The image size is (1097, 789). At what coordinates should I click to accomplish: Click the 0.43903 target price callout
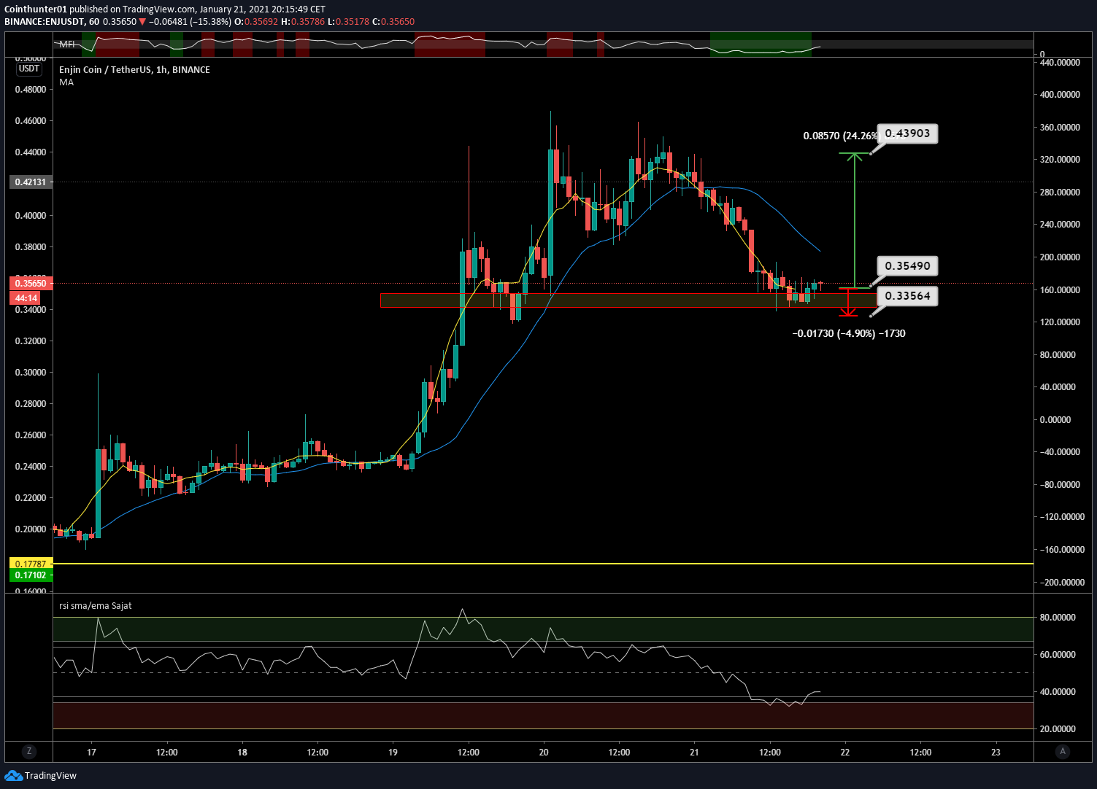[907, 133]
